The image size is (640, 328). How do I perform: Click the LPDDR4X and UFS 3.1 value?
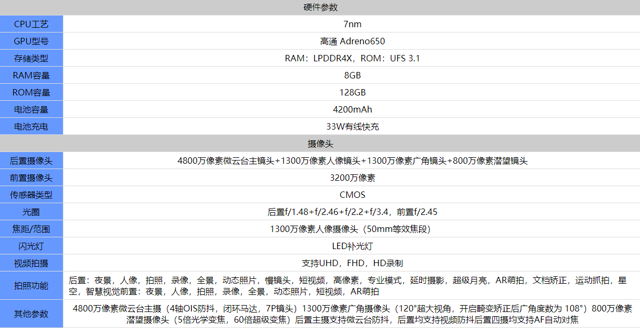coord(352,58)
